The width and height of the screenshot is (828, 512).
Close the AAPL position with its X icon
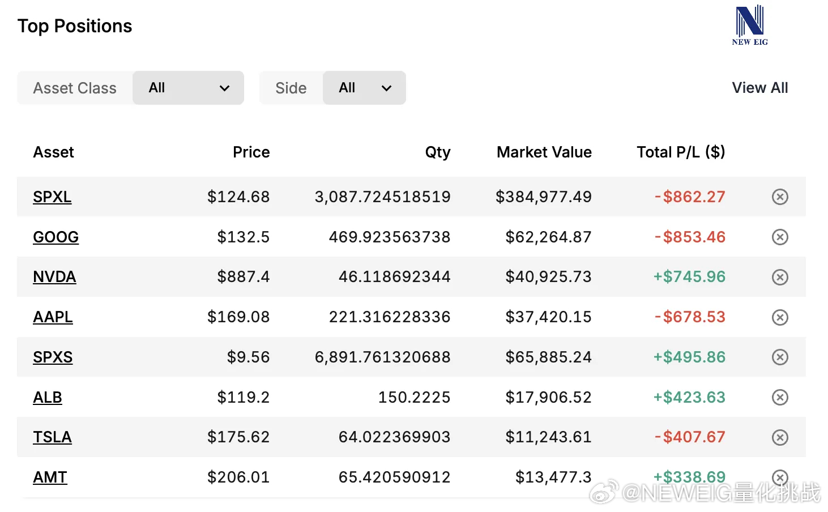pos(780,317)
